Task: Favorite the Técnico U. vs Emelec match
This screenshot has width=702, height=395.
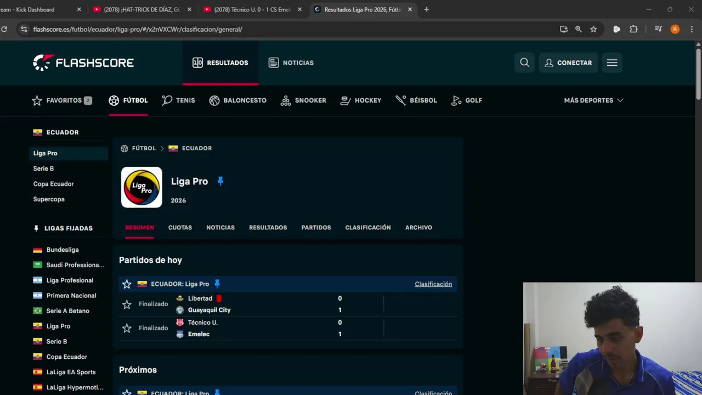Action: (x=127, y=328)
